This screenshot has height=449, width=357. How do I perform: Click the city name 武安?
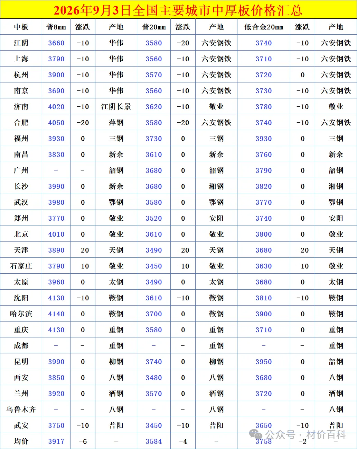point(21,425)
